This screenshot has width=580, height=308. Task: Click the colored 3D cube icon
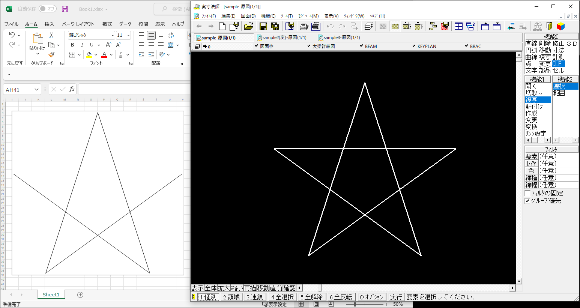(x=561, y=26)
